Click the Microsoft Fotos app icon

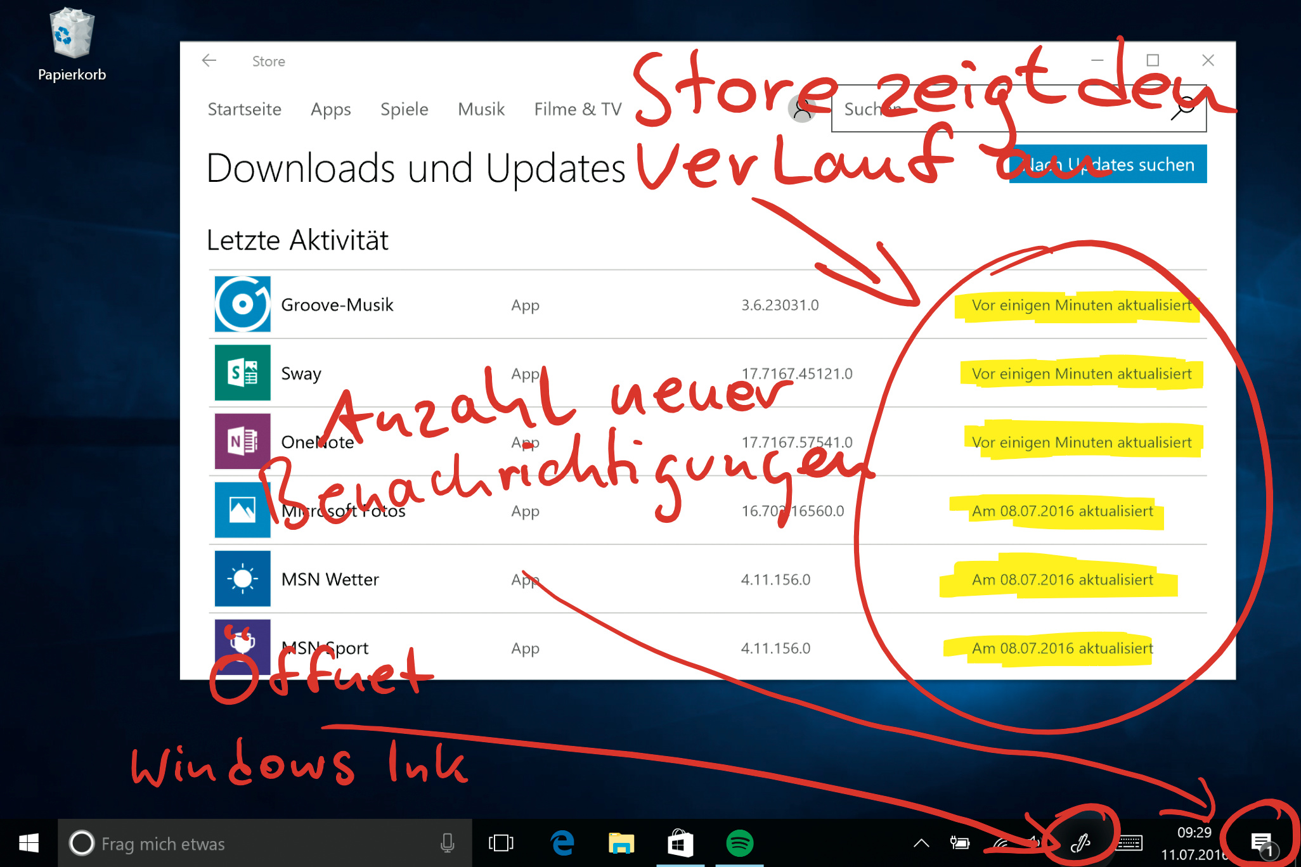[242, 510]
